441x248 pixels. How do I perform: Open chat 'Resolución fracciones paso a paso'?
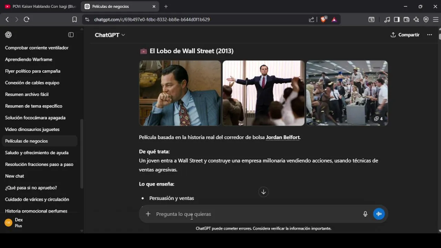[40, 165]
